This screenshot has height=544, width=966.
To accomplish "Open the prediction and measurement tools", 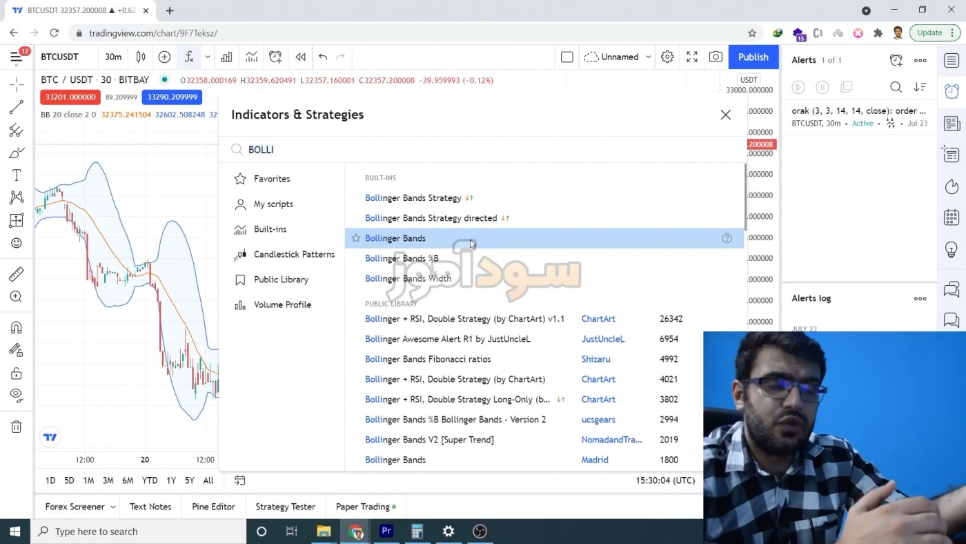I will pos(17,220).
